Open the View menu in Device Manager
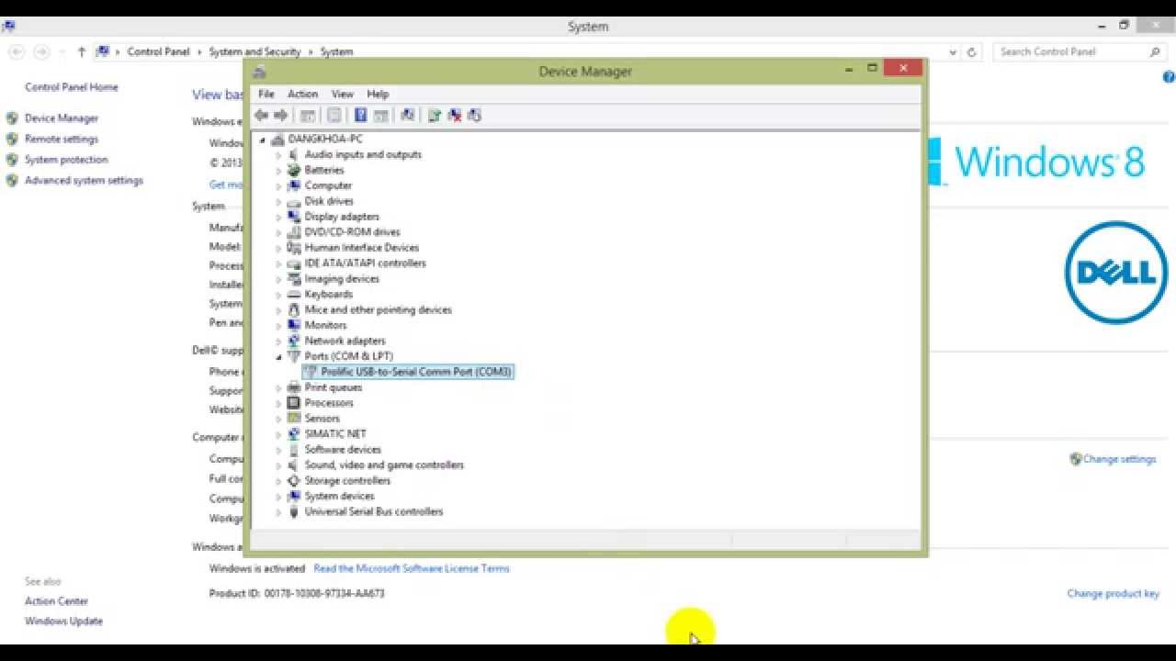 (x=343, y=94)
